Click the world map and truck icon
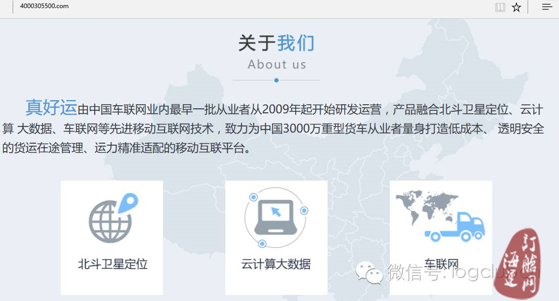The image size is (559, 301). pos(441,216)
